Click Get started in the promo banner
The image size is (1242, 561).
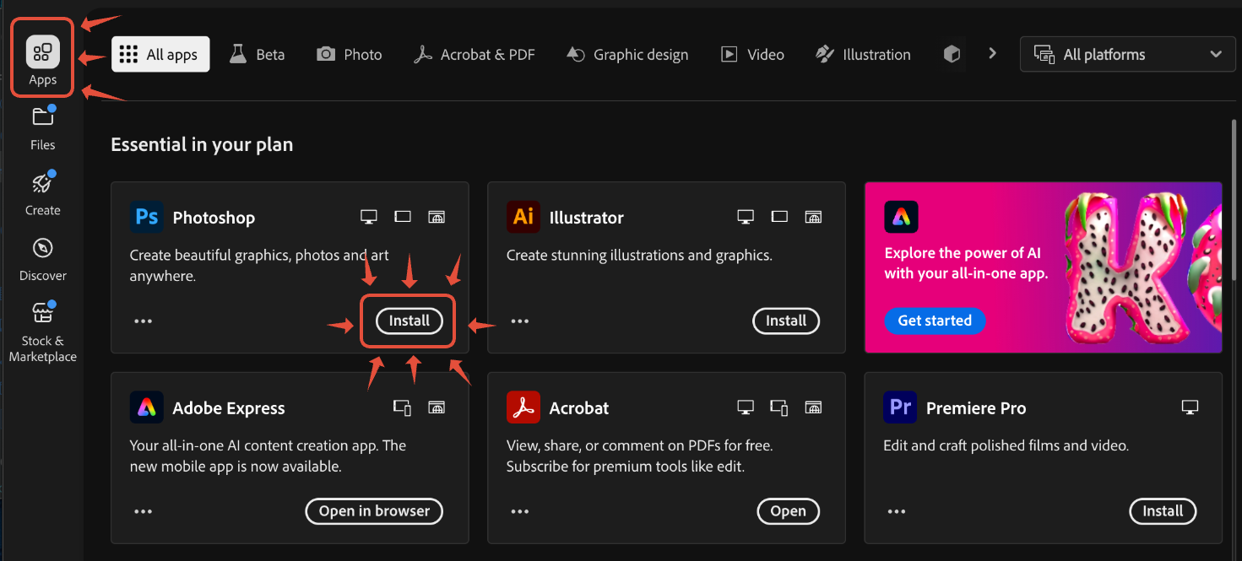coord(935,321)
